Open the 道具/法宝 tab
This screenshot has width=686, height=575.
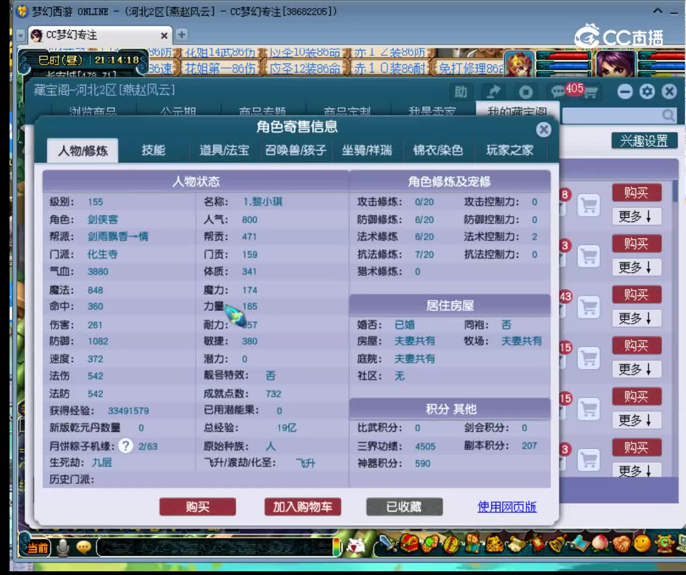click(225, 150)
